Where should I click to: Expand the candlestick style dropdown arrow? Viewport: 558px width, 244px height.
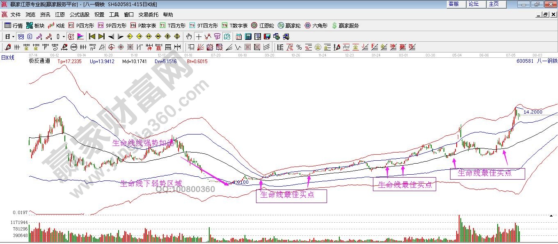pos(64,36)
